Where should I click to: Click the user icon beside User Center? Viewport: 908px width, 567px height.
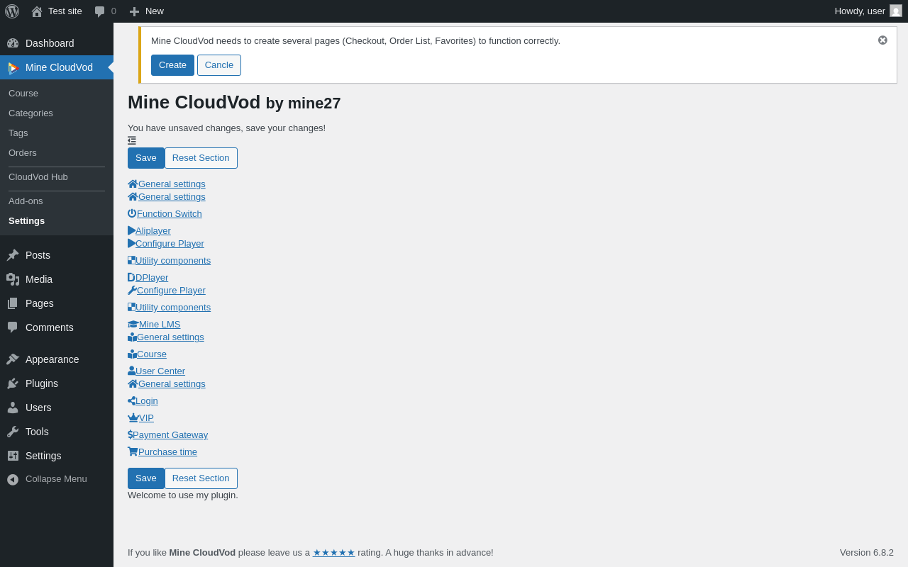pyautogui.click(x=131, y=371)
